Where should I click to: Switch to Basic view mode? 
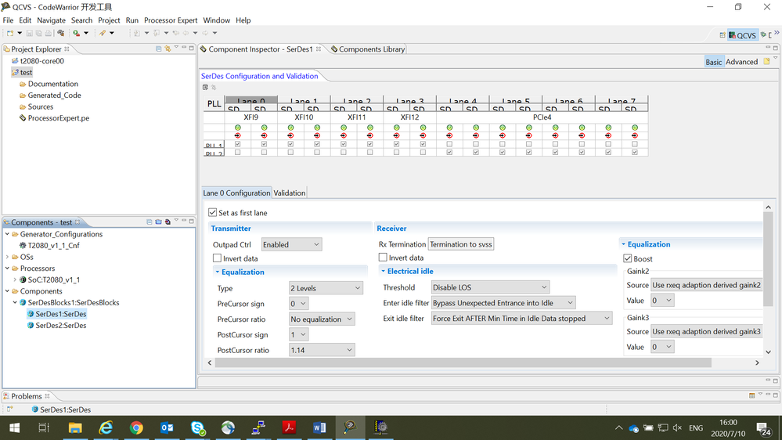click(x=713, y=62)
